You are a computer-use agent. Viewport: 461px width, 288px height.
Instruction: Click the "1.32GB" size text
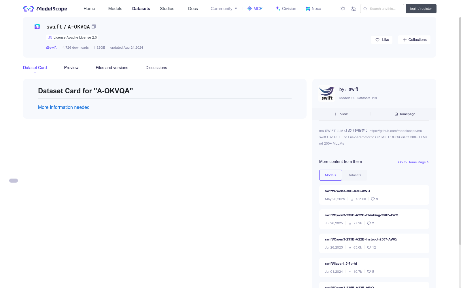(99, 48)
